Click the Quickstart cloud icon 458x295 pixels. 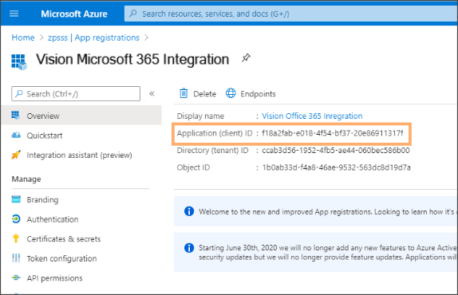[16, 135]
